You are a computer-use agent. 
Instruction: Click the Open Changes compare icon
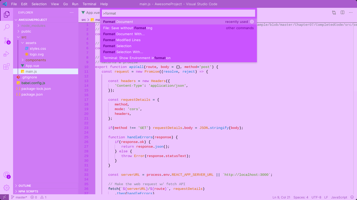pos(334,12)
